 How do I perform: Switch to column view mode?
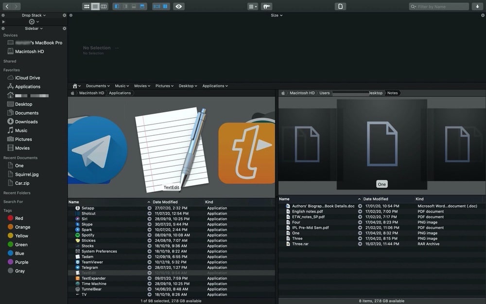pyautogui.click(x=104, y=6)
